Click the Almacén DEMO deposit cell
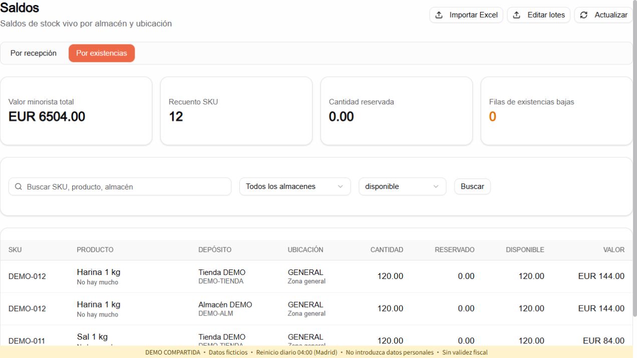The height and width of the screenshot is (358, 637). coord(225,304)
